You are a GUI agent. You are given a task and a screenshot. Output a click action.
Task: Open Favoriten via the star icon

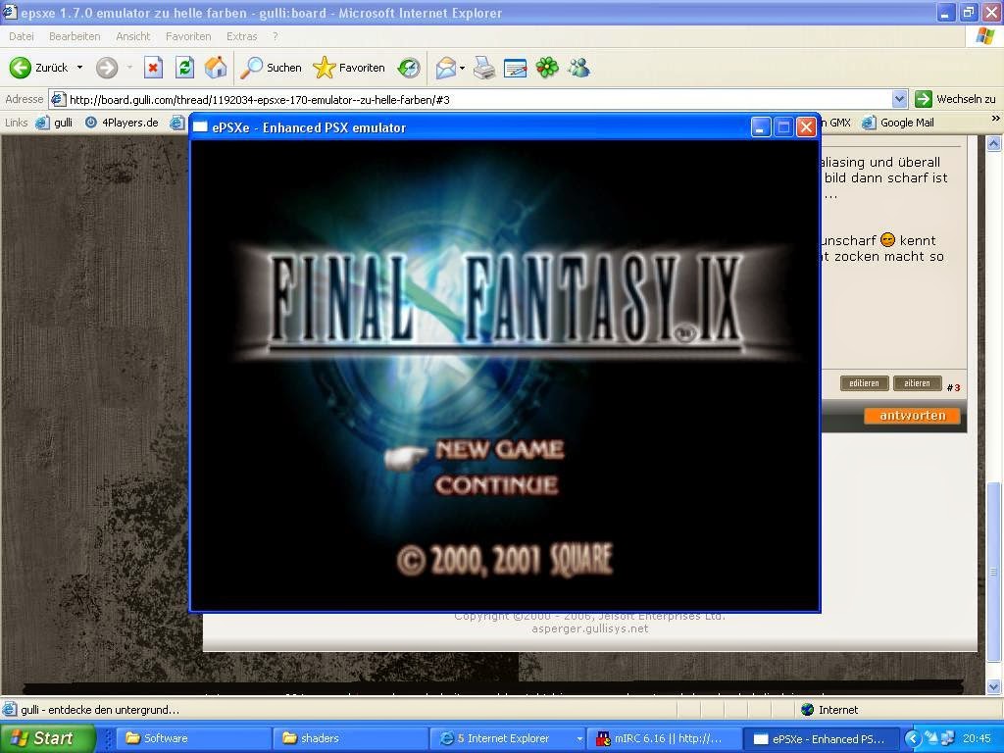click(324, 68)
